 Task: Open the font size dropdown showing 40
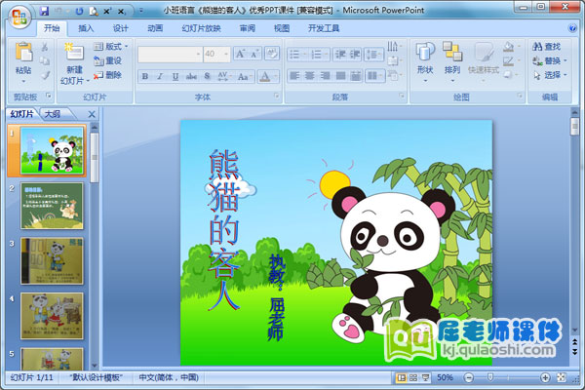point(226,55)
